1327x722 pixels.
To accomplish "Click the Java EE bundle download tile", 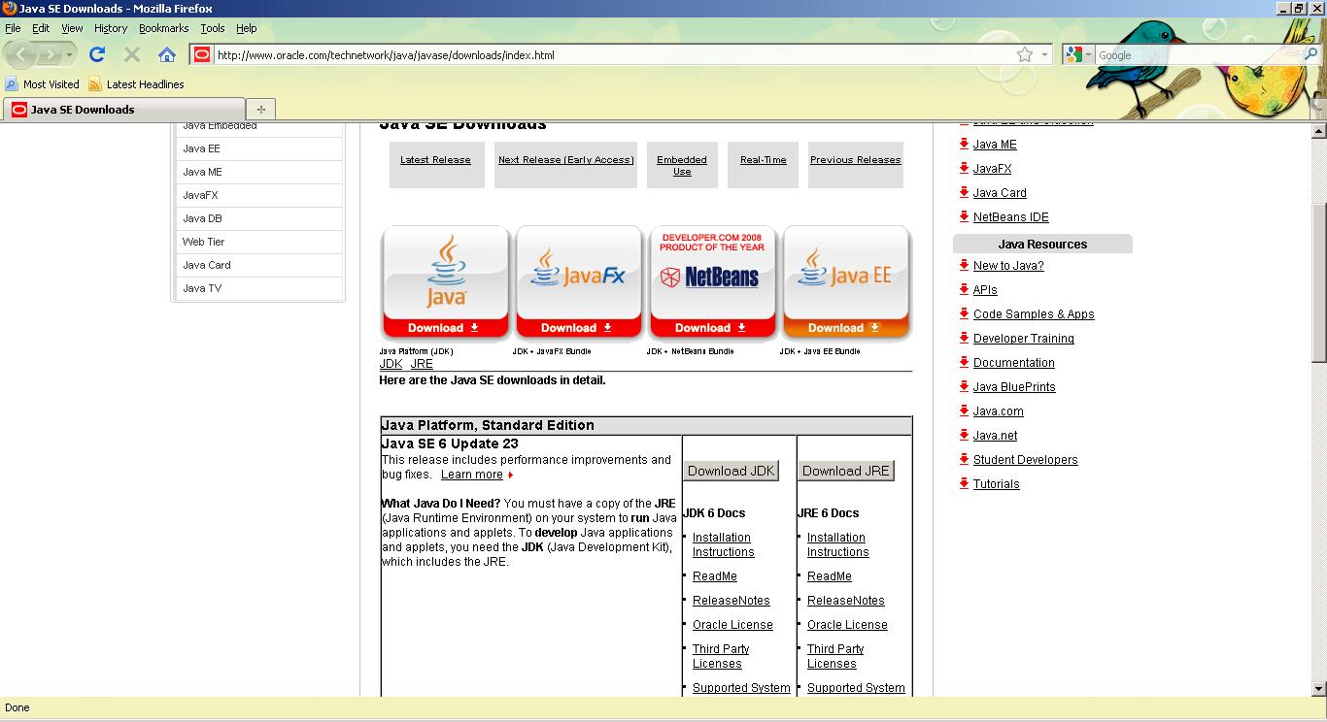I will pyautogui.click(x=846, y=282).
